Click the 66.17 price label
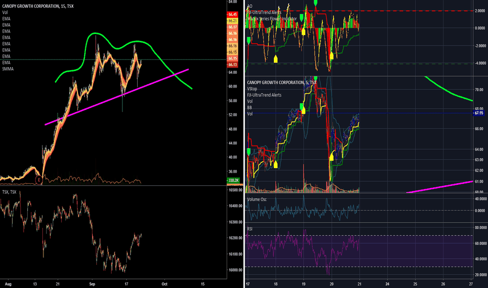The image size is (488, 288). click(x=232, y=27)
